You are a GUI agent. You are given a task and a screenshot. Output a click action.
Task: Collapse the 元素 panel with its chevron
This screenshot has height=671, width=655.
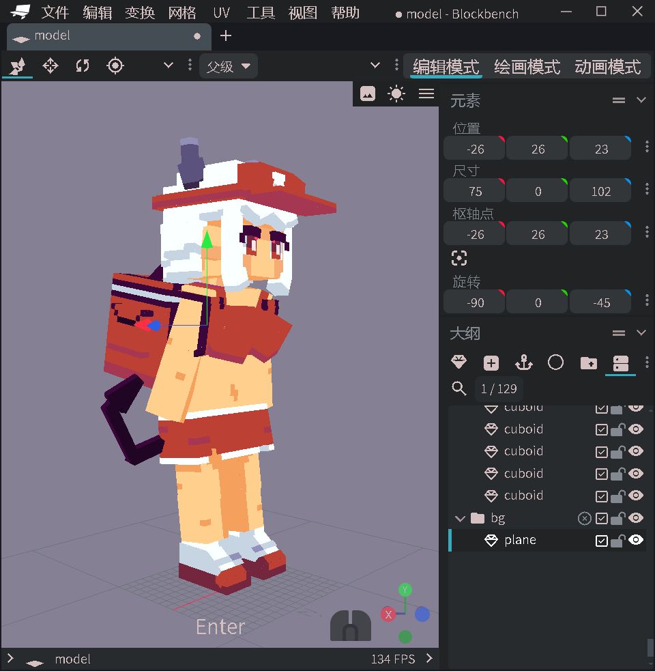[641, 100]
